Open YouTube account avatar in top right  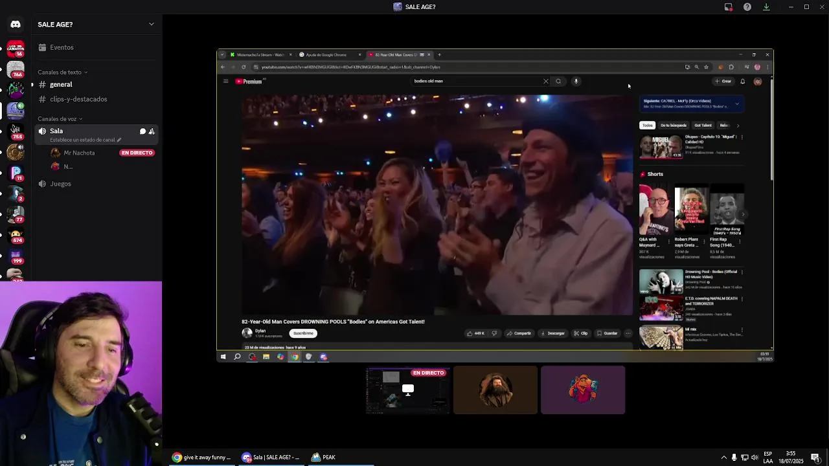coord(758,82)
